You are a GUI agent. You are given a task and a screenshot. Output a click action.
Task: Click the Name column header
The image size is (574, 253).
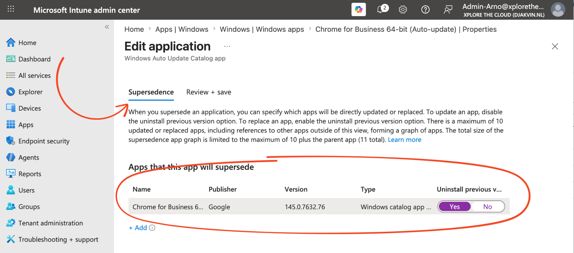pyautogui.click(x=142, y=189)
